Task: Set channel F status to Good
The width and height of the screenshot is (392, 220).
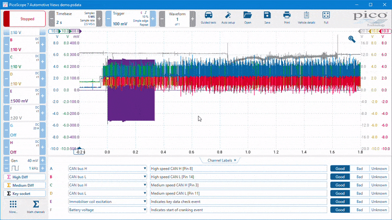Action: pos(340,210)
